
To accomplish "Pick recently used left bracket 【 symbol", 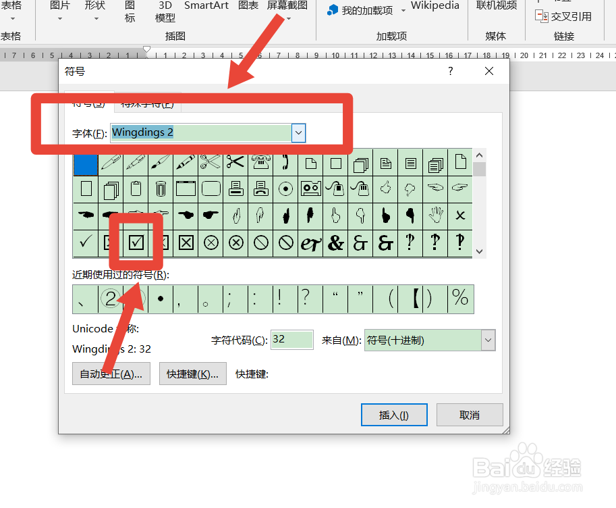I will pyautogui.click(x=415, y=299).
